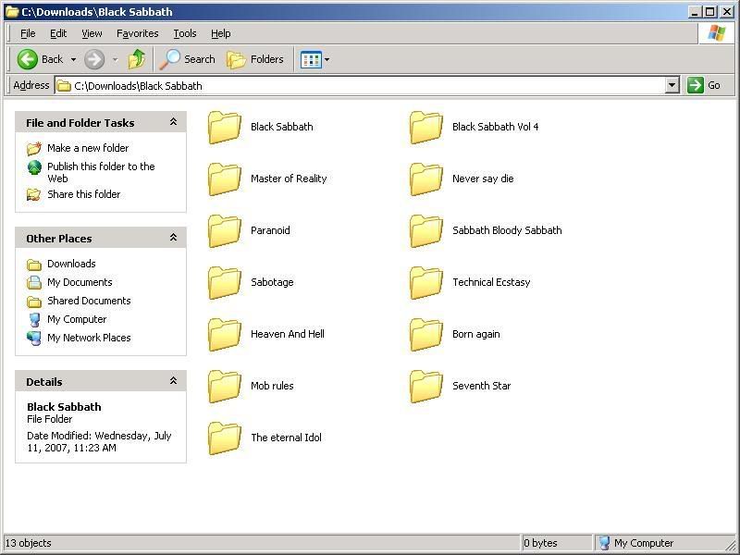Open My Computer link in Other Places
The height and width of the screenshot is (555, 740).
click(x=77, y=319)
